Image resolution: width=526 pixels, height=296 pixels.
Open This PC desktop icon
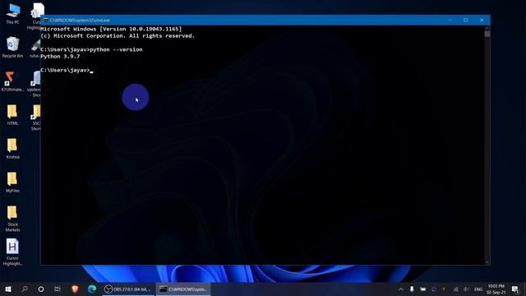pos(13,13)
